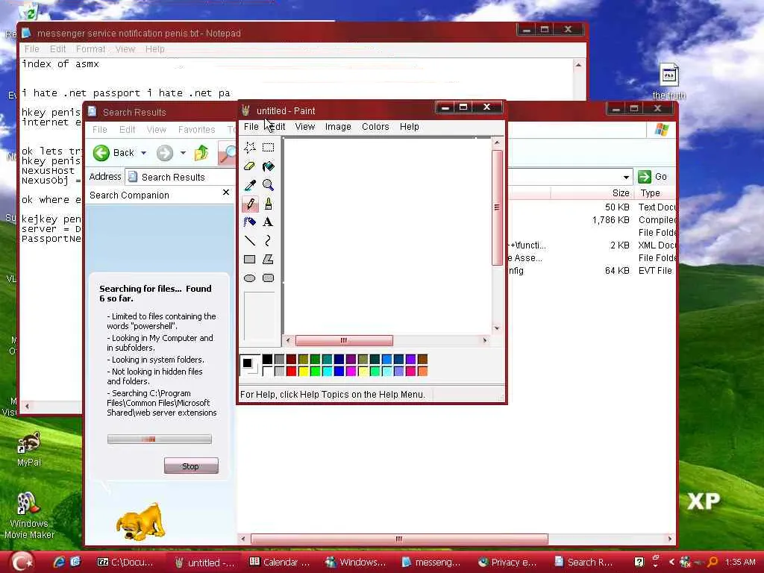Launch Internet Explorer from quick launch
This screenshot has height=573, width=764.
point(60,562)
